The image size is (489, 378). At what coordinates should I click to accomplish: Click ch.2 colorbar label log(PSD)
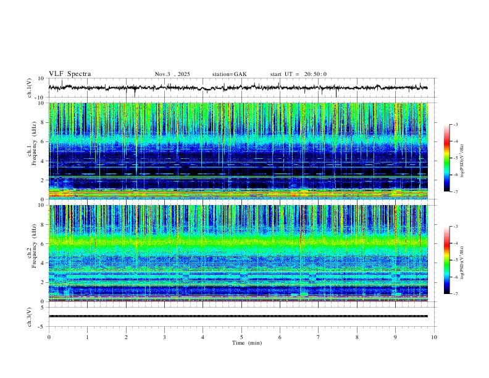tap(462, 263)
